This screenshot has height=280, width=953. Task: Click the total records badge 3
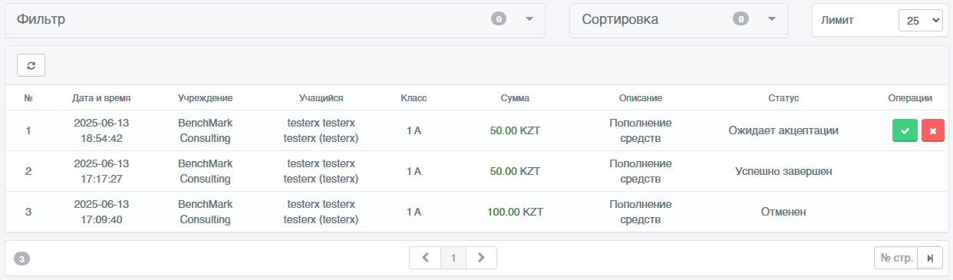coord(22,259)
